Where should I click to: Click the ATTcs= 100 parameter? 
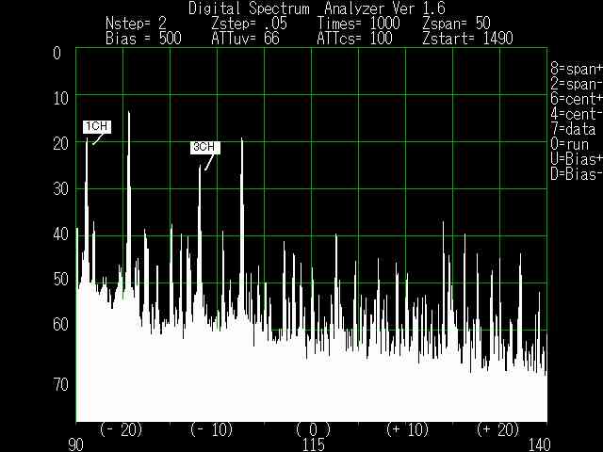pyautogui.click(x=354, y=39)
